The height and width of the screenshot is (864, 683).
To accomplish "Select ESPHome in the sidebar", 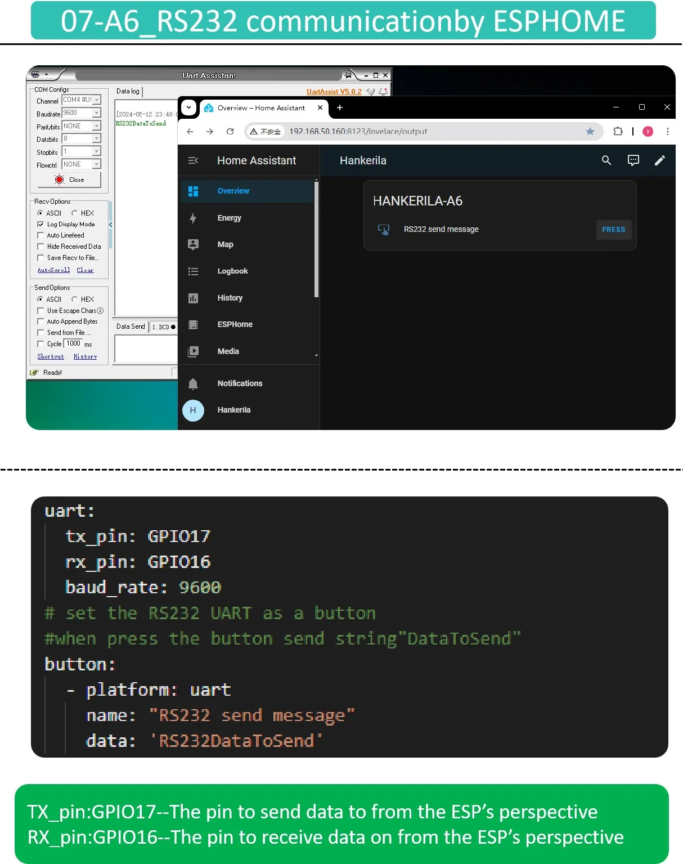I will tap(235, 324).
